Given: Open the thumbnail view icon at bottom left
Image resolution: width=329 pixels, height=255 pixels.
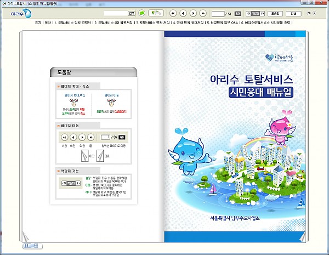Looking at the screenshot, I should (x=32, y=246).
